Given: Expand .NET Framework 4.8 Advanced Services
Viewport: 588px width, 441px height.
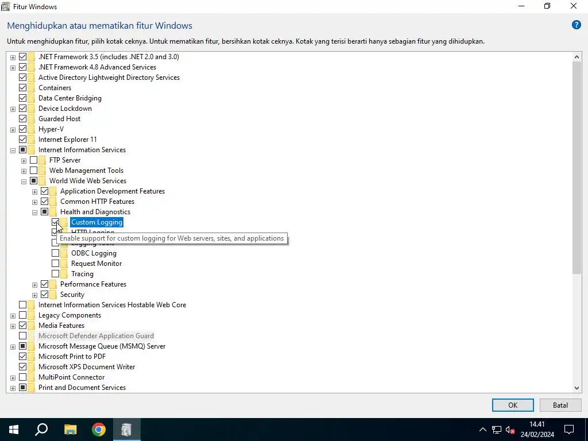Looking at the screenshot, I should click(13, 68).
